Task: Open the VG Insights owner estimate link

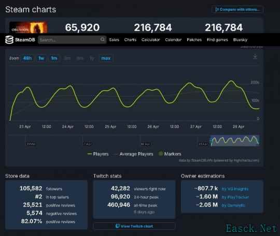Action: (235, 189)
